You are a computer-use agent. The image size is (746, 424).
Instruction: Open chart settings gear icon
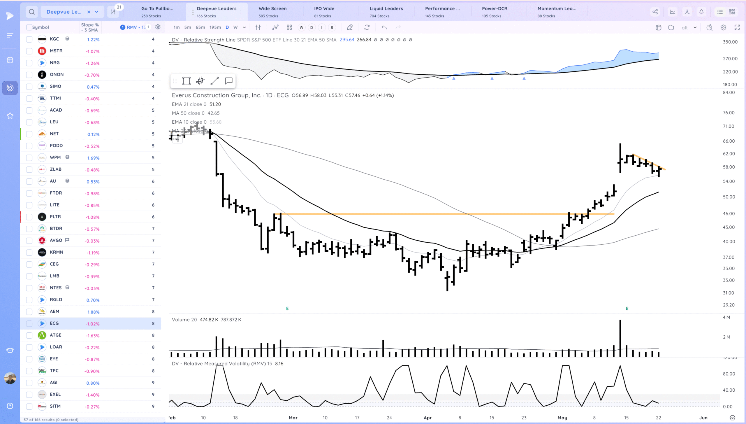pyautogui.click(x=723, y=28)
